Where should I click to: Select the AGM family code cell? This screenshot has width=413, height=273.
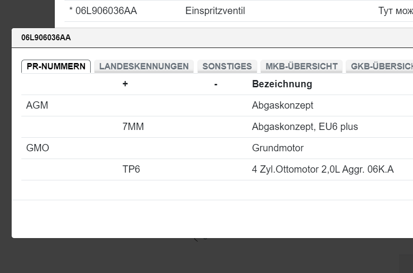tap(37, 105)
